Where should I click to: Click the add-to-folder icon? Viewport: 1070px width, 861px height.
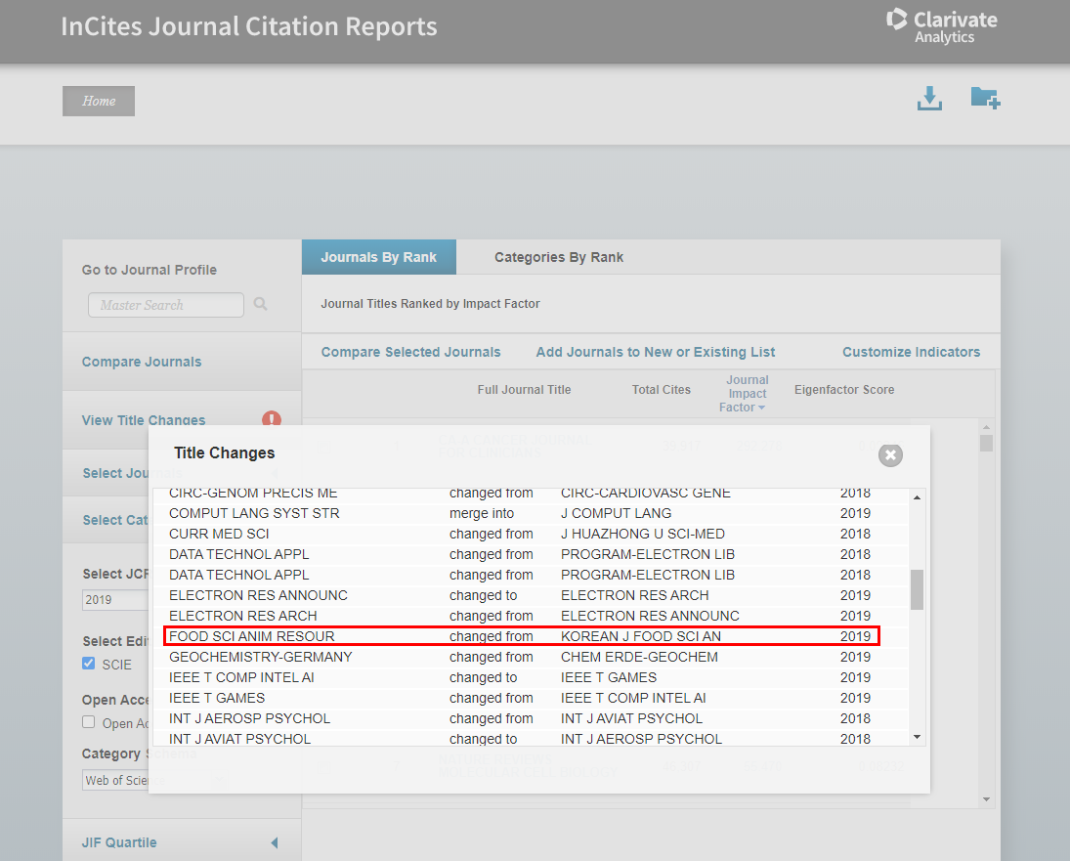pos(985,98)
